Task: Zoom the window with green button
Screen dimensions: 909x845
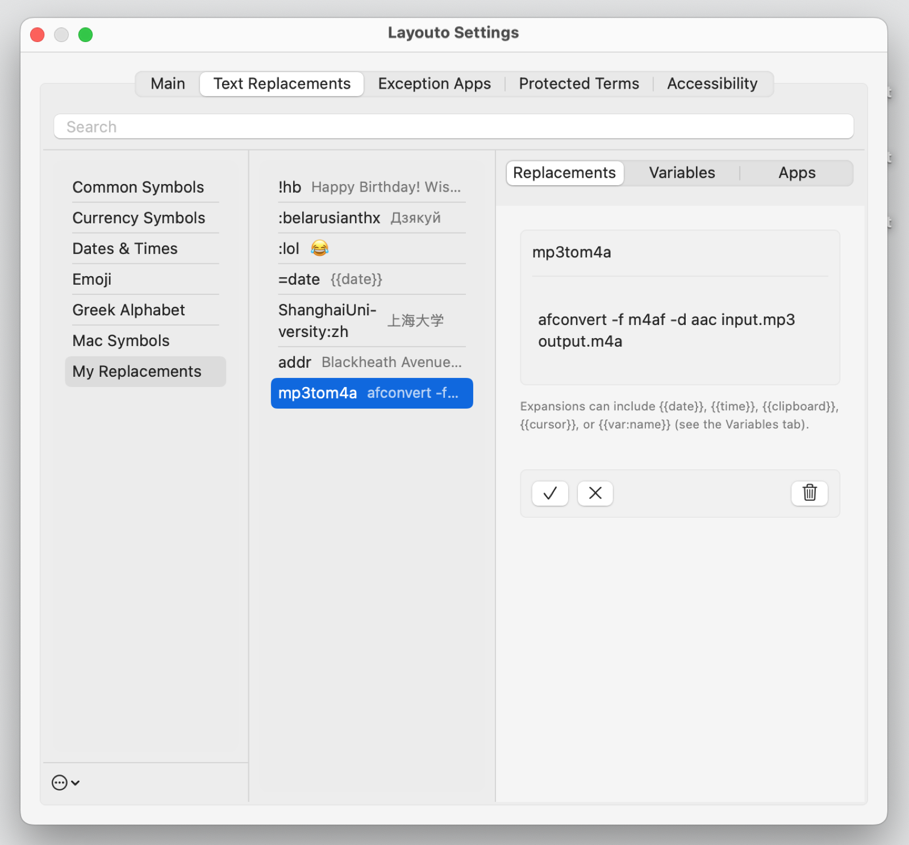Action: click(85, 35)
